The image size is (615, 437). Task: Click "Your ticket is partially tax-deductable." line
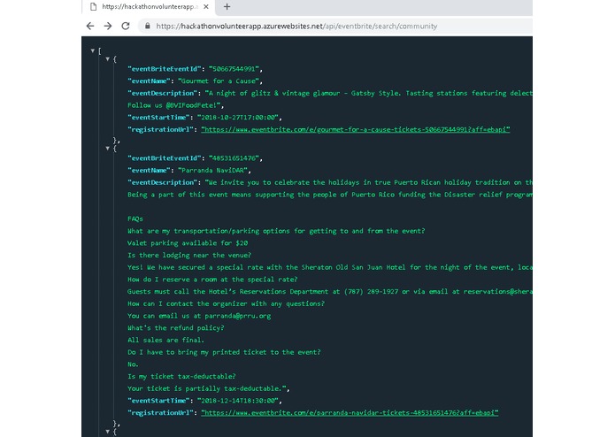[x=208, y=389]
